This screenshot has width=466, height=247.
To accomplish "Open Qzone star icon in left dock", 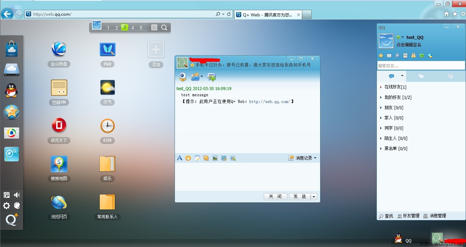I will 11,112.
